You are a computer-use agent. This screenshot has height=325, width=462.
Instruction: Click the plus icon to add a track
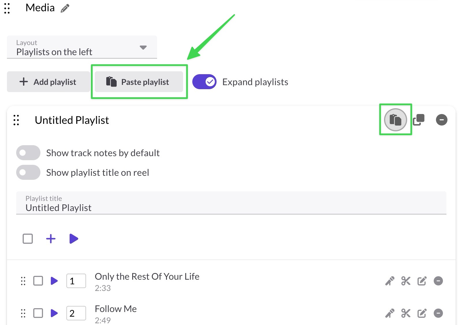(51, 239)
